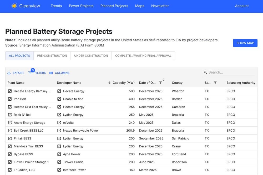263x175 pixels.
Task: Open link icon beside Mendoza Trail BESS
Action: click(x=10, y=146)
